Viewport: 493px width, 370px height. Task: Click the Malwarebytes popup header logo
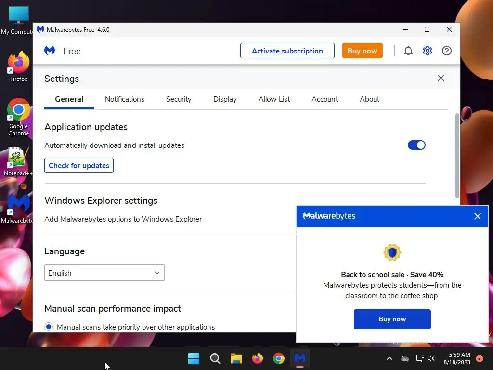tap(329, 216)
